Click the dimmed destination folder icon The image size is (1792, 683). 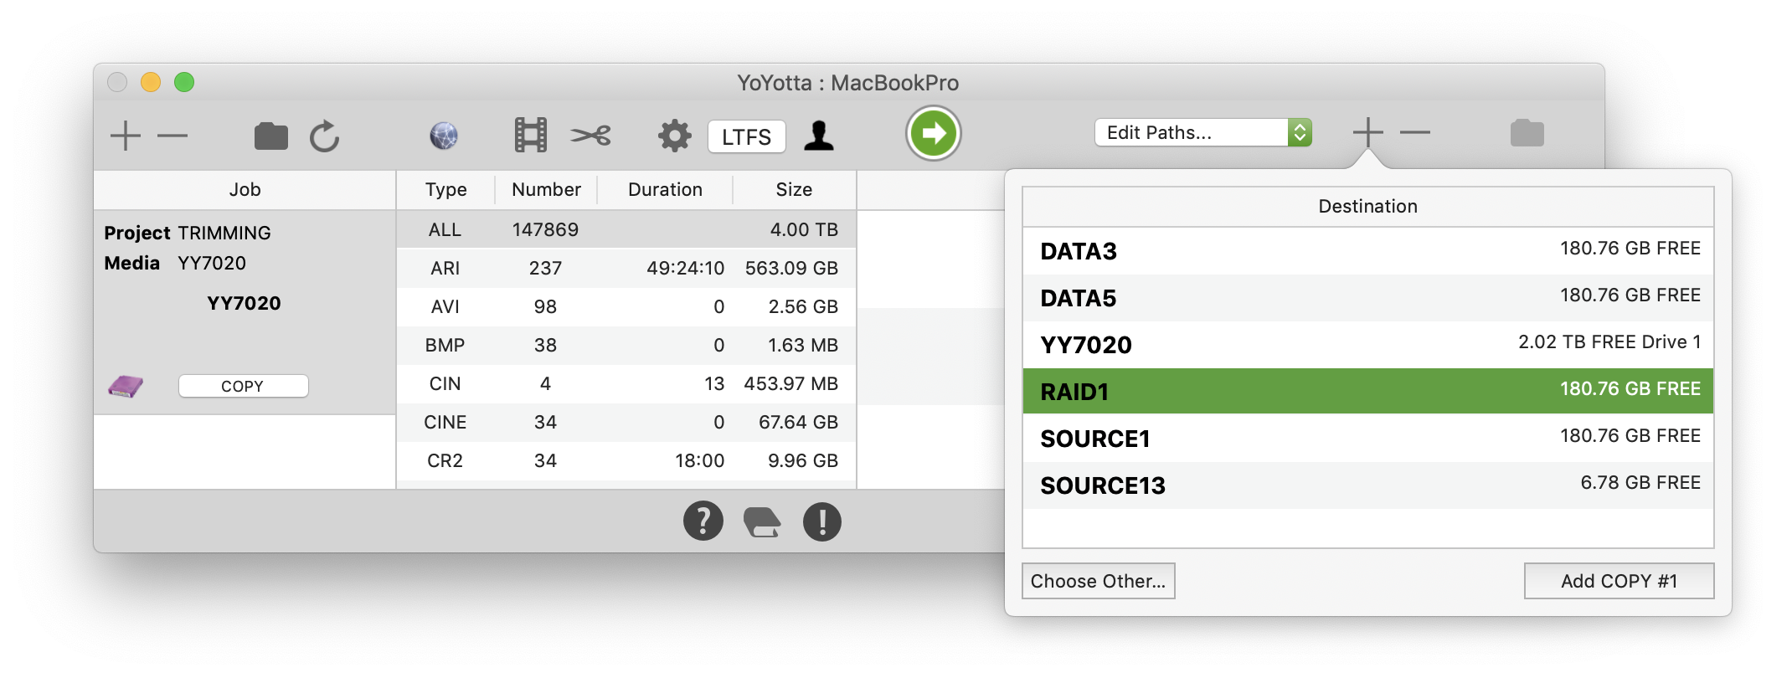1527,132
